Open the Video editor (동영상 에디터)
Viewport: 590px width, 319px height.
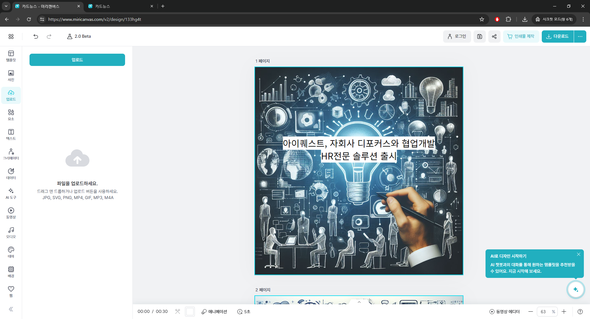[505, 312]
